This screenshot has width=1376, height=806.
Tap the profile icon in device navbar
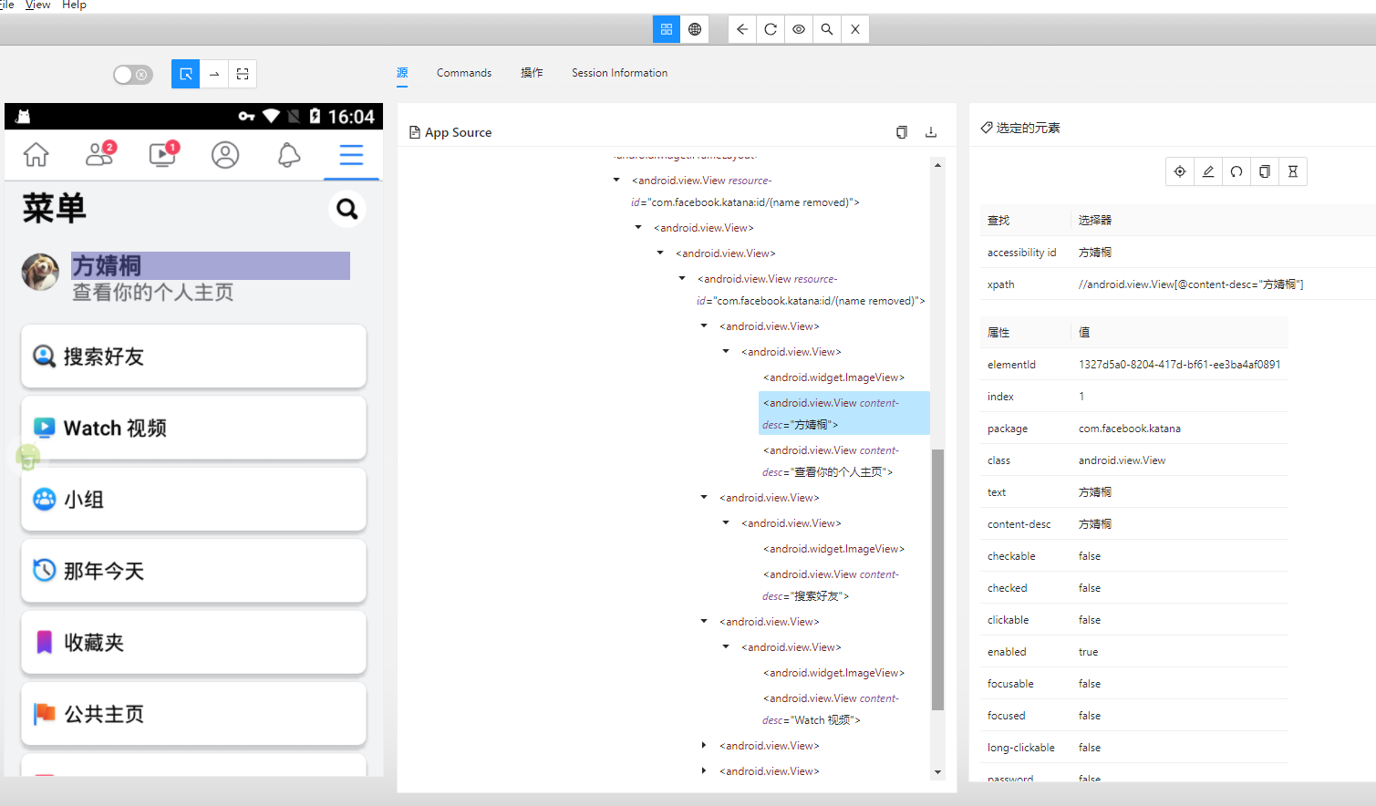pos(225,154)
